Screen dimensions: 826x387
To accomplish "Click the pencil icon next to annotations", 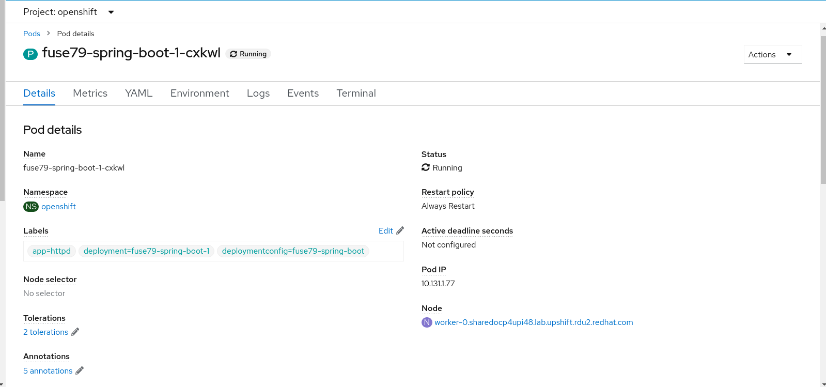I will (80, 370).
